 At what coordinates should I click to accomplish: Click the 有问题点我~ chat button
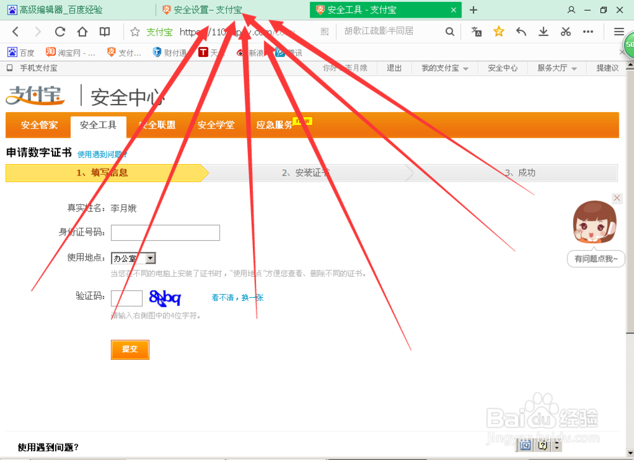click(x=596, y=259)
